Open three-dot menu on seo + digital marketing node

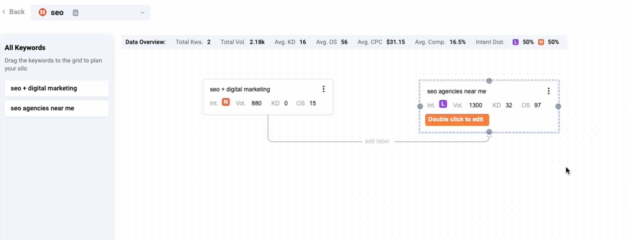[323, 89]
